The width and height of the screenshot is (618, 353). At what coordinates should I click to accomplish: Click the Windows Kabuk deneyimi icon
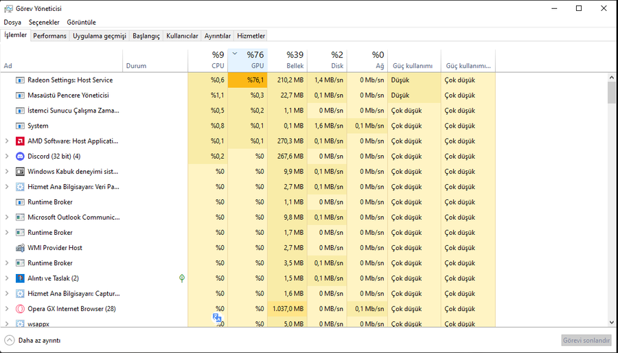click(20, 172)
